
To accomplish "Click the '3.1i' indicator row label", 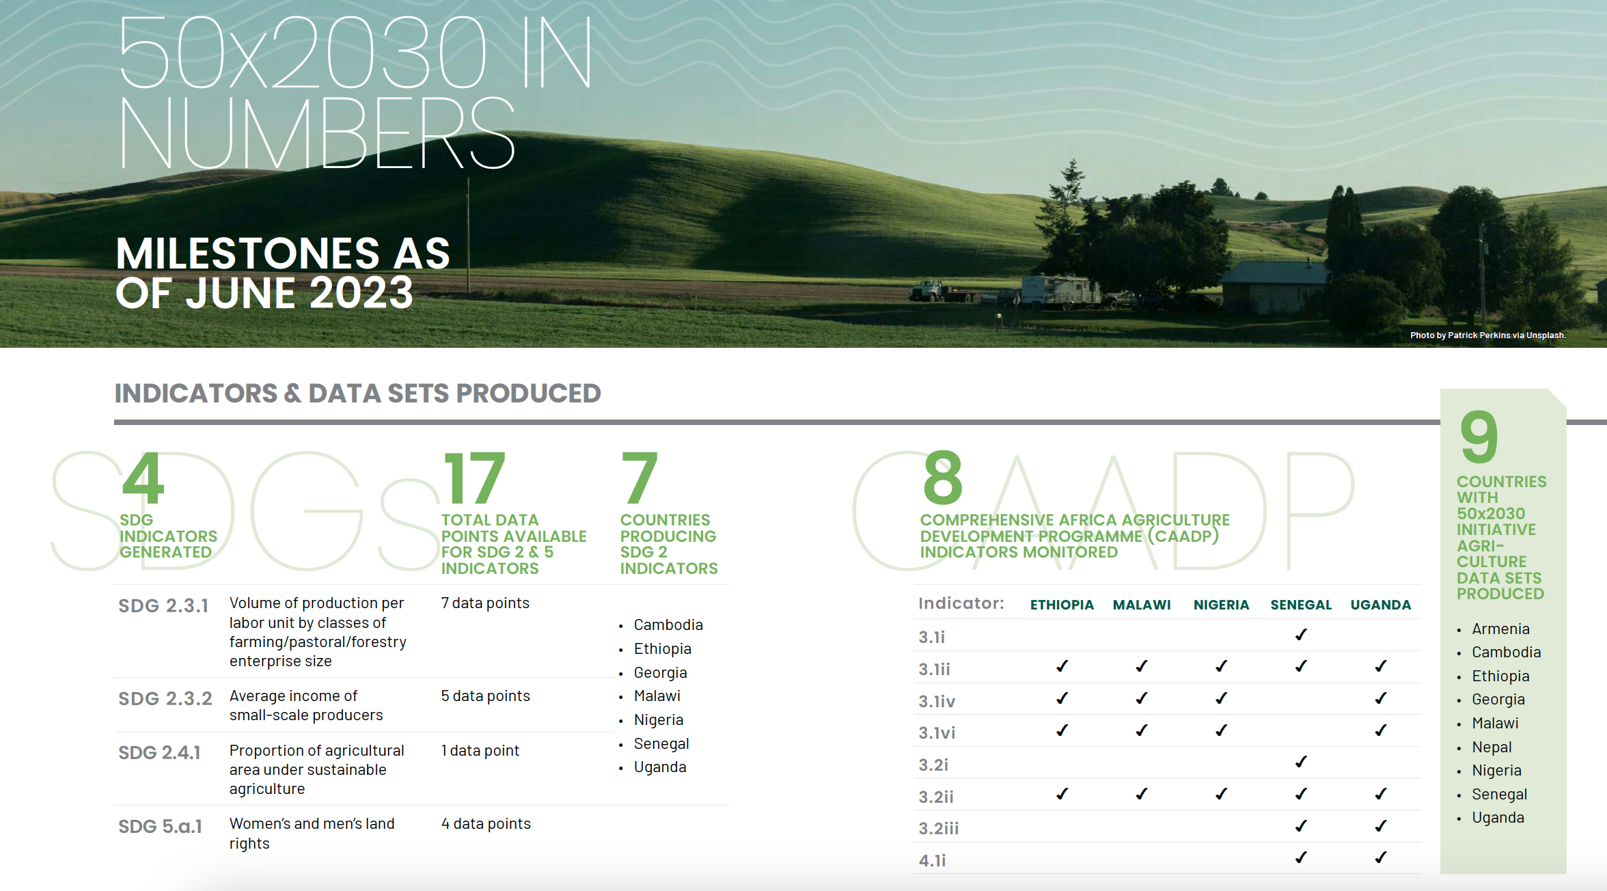I will pyautogui.click(x=932, y=637).
